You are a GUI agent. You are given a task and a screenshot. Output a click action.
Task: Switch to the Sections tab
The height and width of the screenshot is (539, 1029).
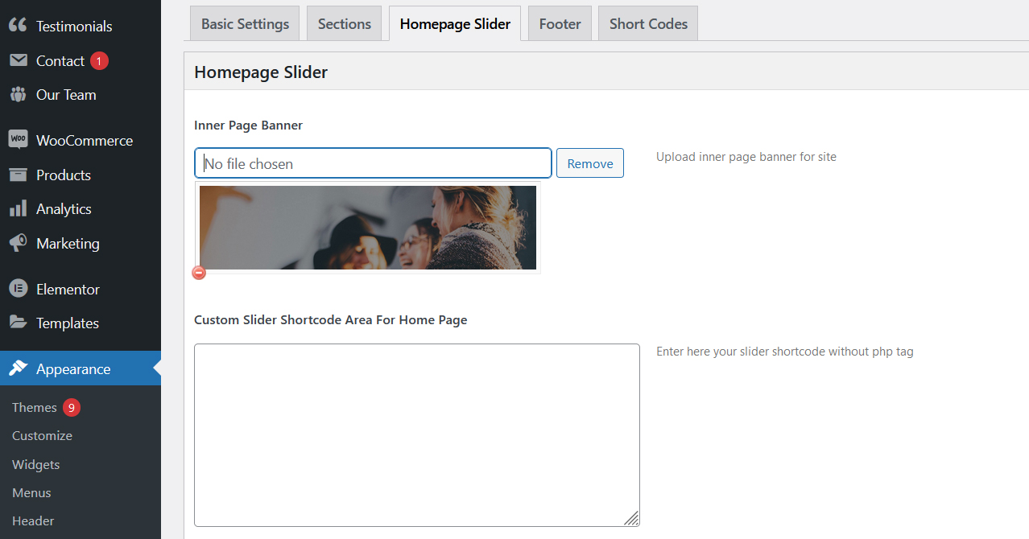coord(345,23)
